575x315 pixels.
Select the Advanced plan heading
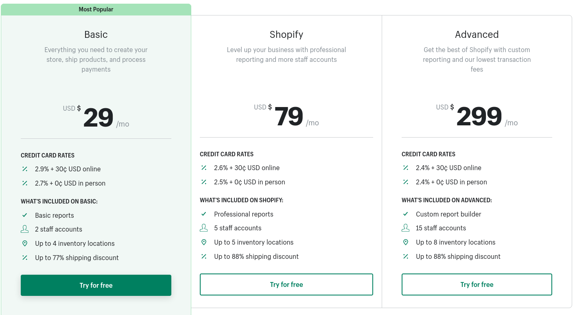[477, 35]
